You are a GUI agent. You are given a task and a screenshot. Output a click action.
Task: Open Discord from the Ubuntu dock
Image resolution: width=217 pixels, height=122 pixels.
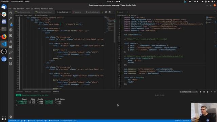4,22
